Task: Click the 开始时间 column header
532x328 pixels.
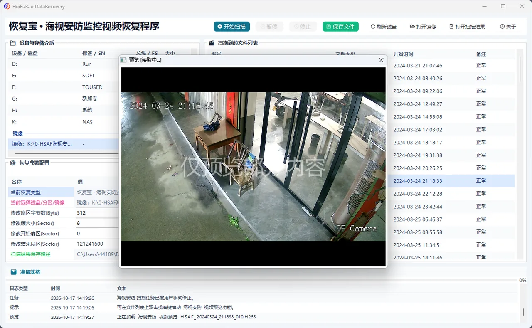Action: pos(403,54)
